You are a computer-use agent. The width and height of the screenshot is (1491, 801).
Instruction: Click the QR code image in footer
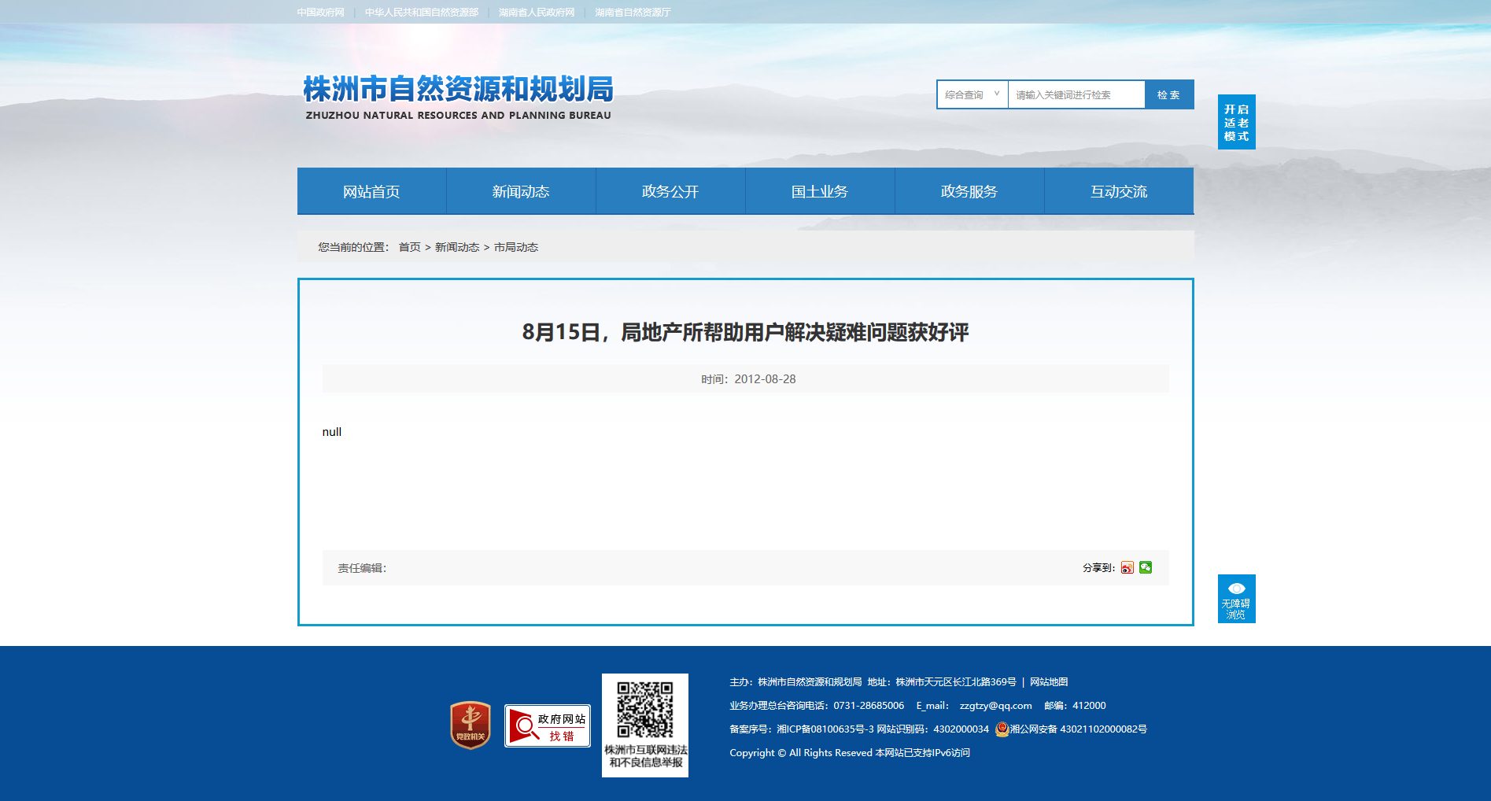click(x=645, y=710)
